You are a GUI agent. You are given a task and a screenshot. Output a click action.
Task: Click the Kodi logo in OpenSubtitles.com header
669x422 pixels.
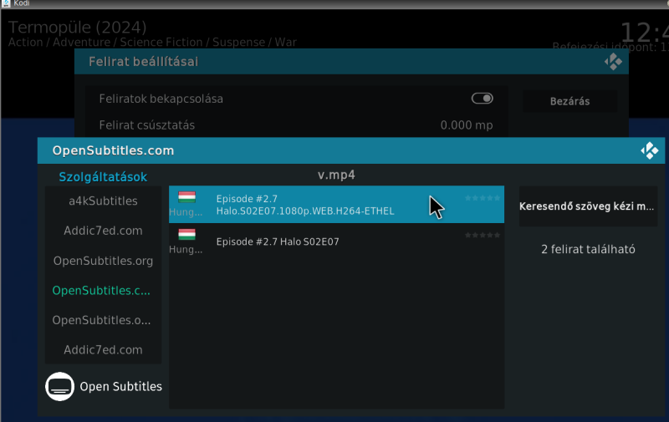[x=650, y=150]
